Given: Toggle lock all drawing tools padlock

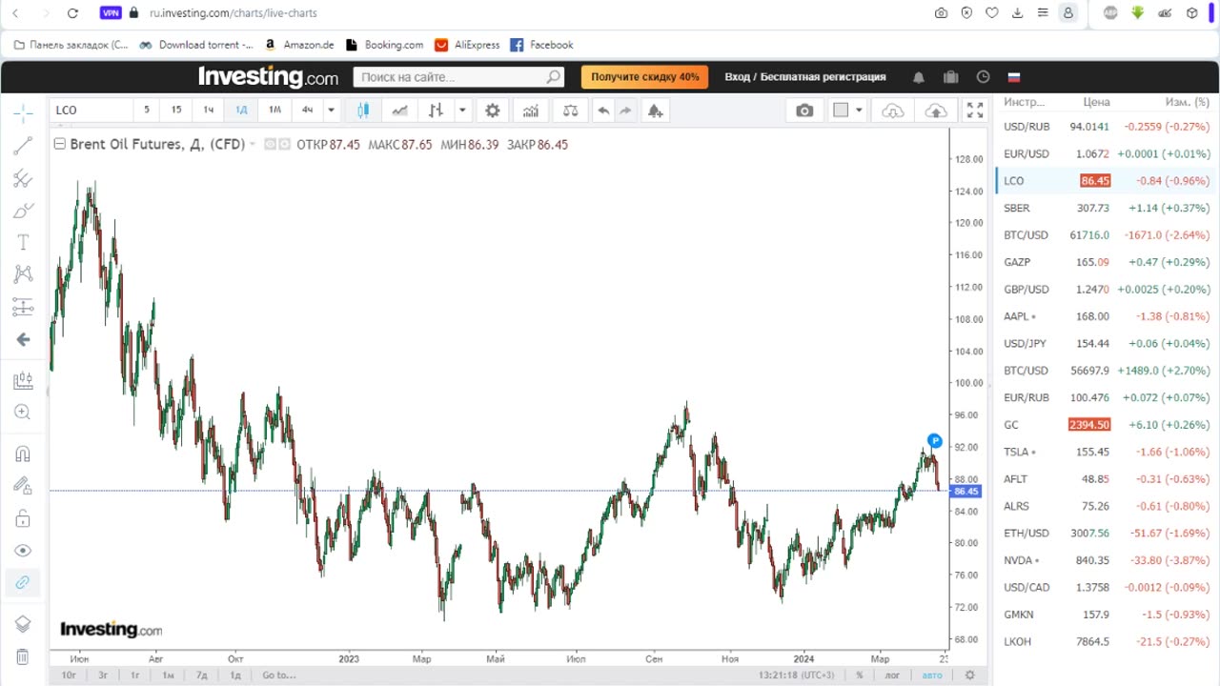Looking at the screenshot, I should (23, 518).
